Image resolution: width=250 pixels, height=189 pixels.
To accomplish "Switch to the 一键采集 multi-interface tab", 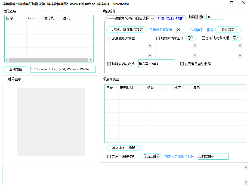I will 131,18.
